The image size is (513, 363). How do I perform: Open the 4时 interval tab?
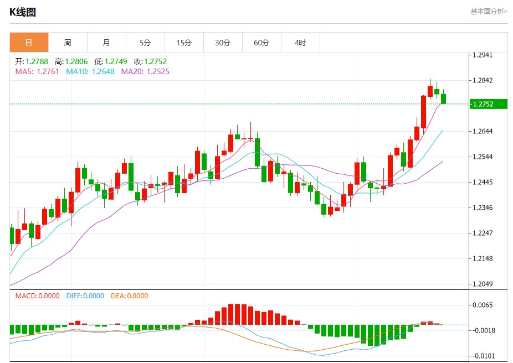coord(300,43)
